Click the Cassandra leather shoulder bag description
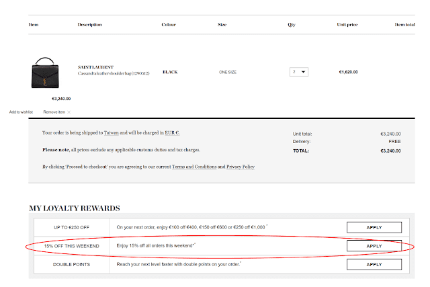 coord(114,73)
